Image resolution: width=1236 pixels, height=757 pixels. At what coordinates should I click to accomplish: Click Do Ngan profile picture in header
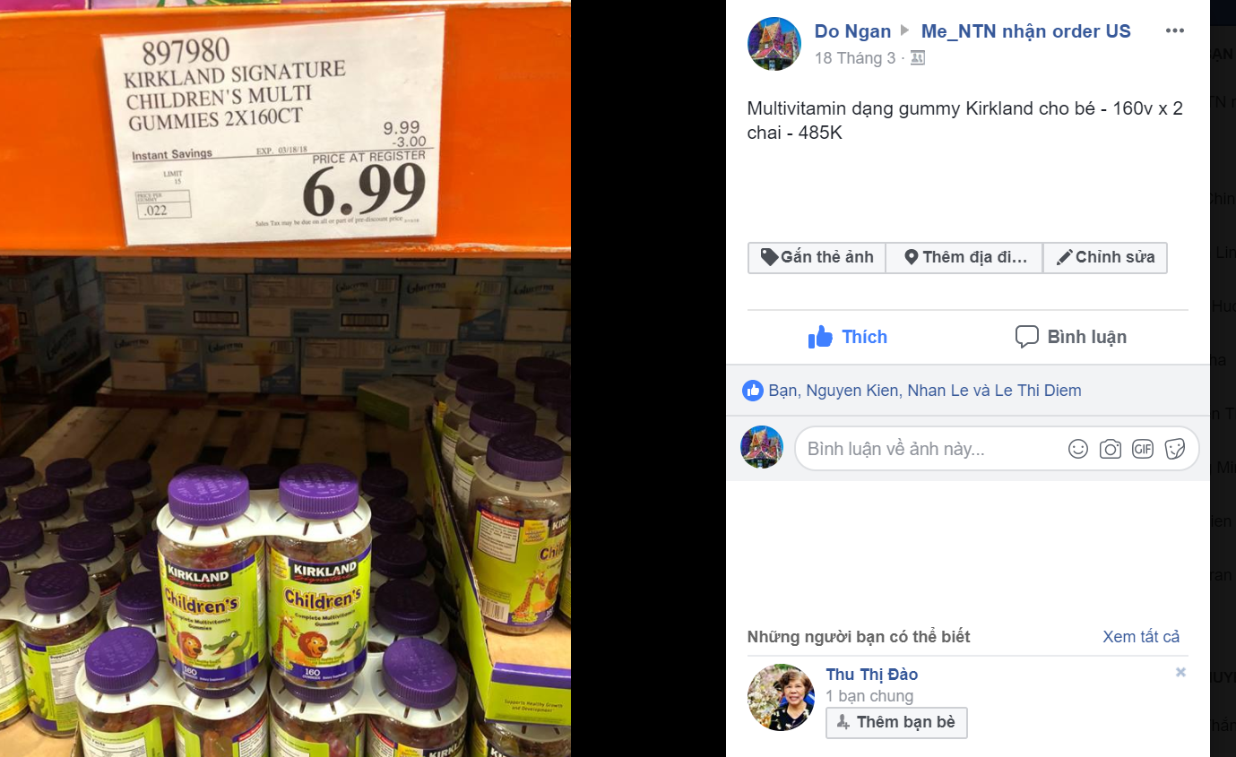click(x=774, y=44)
